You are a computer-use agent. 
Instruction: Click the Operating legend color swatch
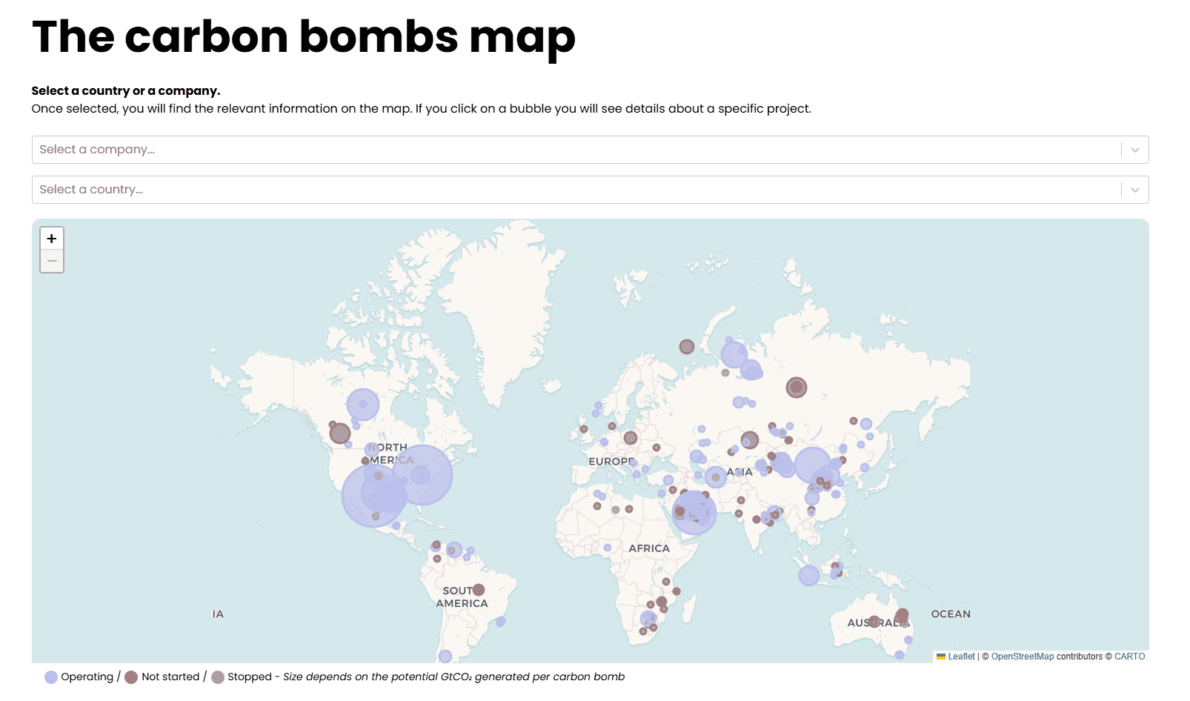click(51, 677)
